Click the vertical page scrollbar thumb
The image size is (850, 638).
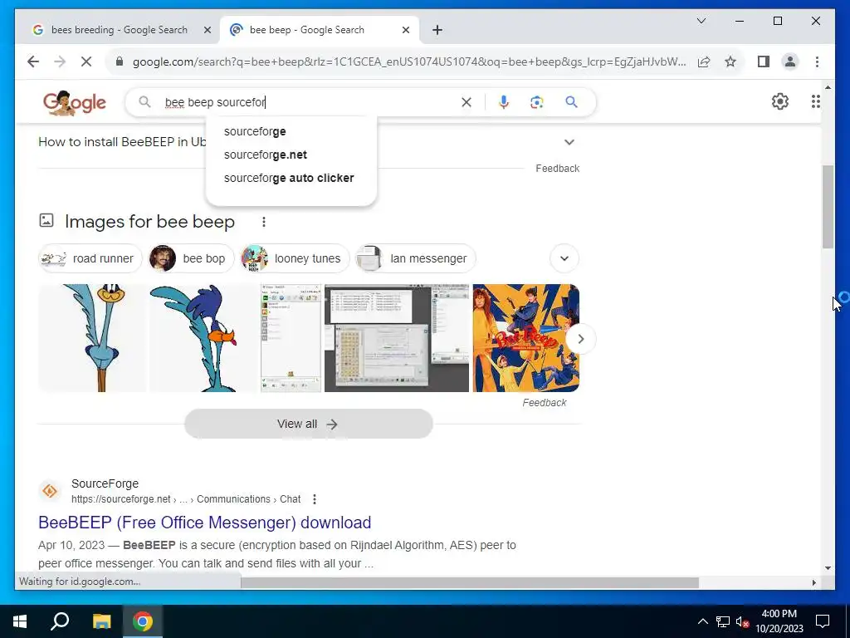point(828,207)
